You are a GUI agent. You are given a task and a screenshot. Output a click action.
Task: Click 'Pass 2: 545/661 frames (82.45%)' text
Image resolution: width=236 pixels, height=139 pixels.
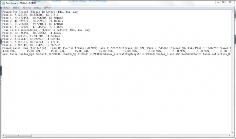(x=170, y=48)
